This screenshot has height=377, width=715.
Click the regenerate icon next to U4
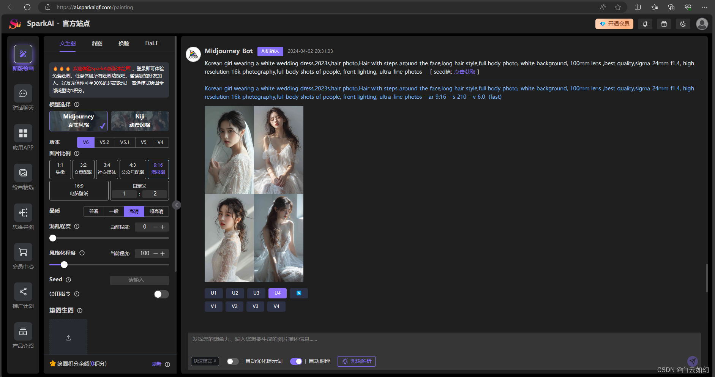[299, 293]
